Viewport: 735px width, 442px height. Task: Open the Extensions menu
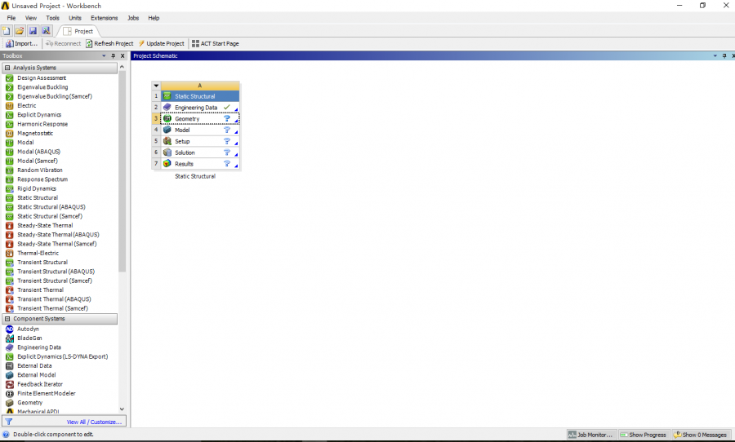pos(104,18)
